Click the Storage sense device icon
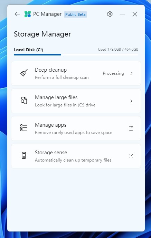Viewport: 151px width, 238px height. pyautogui.click(x=24, y=155)
